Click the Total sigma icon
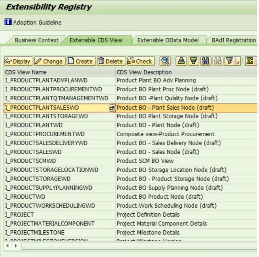259x257 pixels. pos(250,61)
